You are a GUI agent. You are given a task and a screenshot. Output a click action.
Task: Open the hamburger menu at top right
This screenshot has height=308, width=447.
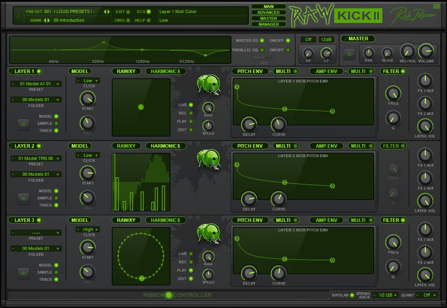click(x=437, y=6)
